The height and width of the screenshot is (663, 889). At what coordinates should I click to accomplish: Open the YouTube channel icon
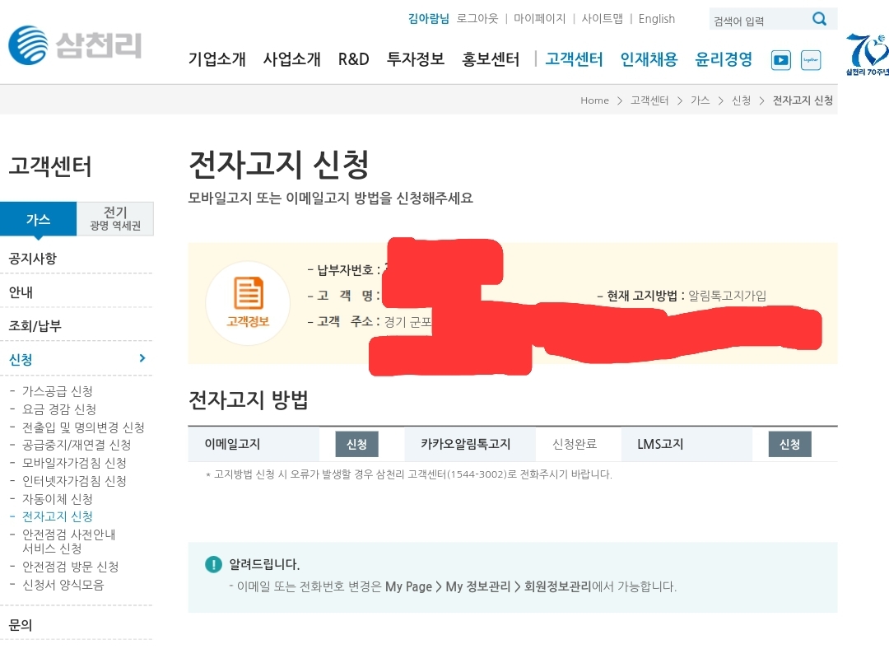(780, 59)
